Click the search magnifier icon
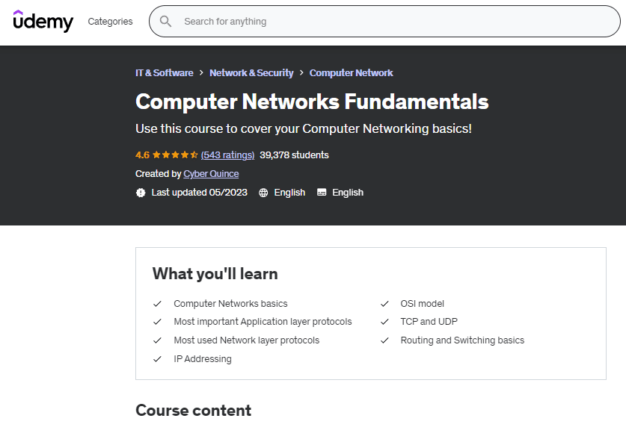 [x=166, y=22]
